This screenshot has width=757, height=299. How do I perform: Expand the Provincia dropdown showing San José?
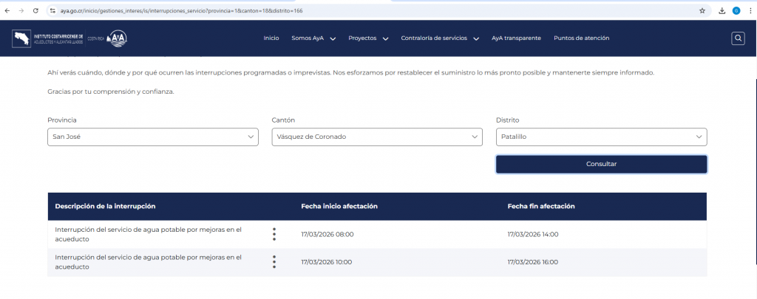point(153,137)
